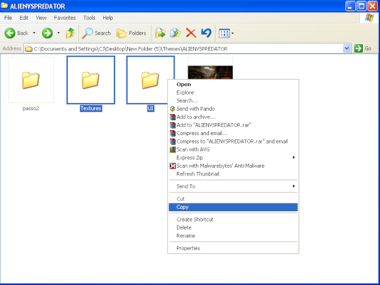Screen dimensions: 380x285
Task: Expand the Express Zip submenu arrow
Action: (x=294, y=157)
